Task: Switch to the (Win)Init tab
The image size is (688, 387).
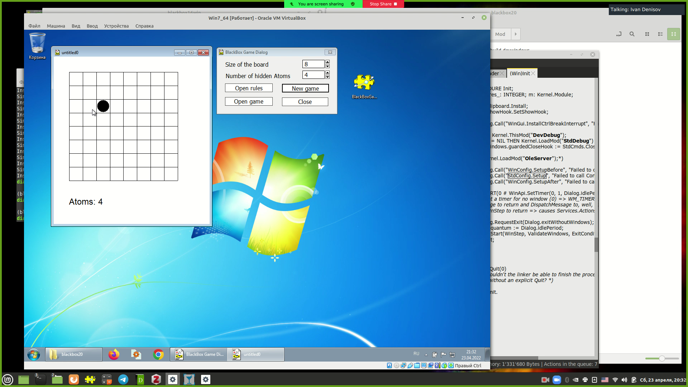Action: coord(520,73)
